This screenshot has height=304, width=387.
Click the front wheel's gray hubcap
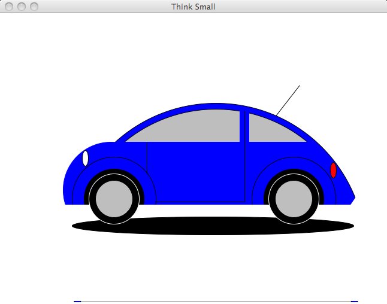114,199
